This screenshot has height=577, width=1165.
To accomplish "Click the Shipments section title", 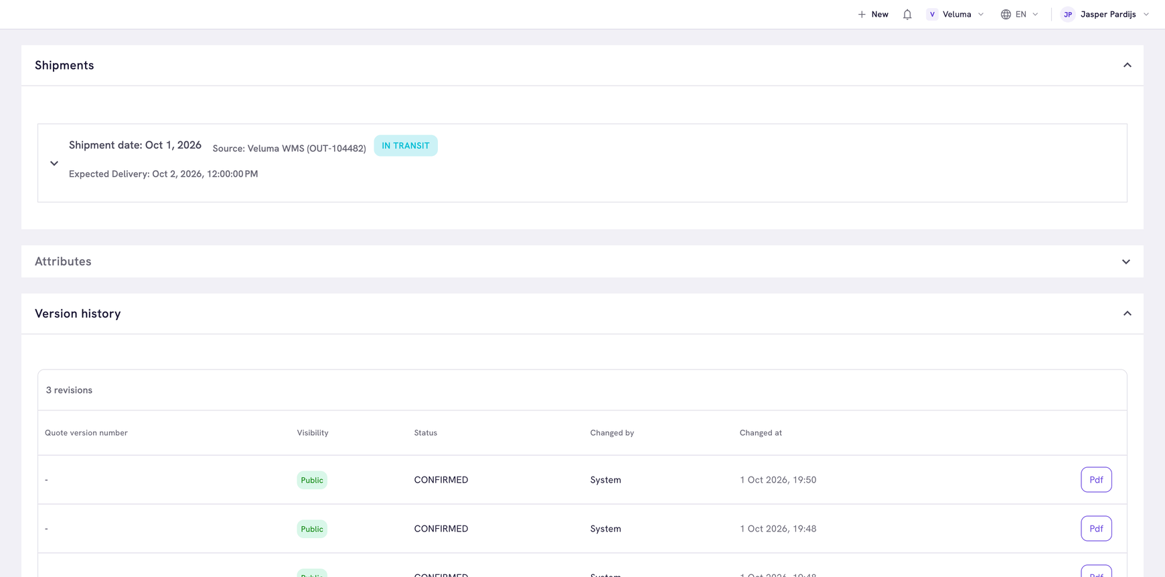I will [x=64, y=65].
